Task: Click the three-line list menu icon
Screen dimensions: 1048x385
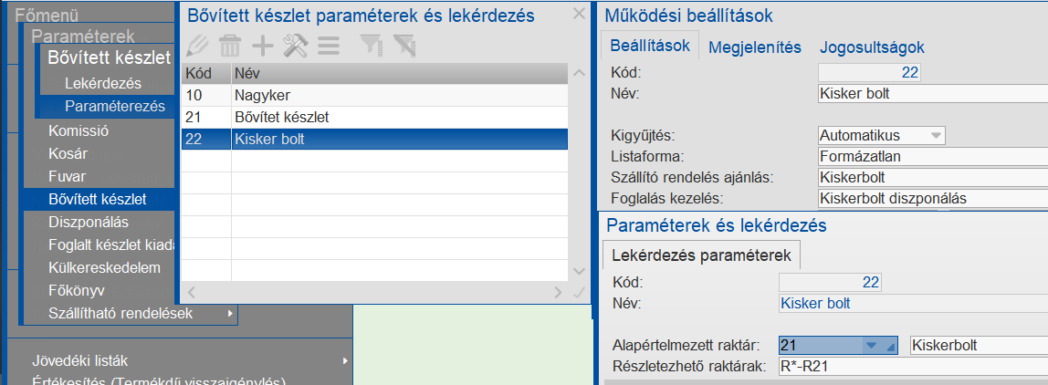Action: pyautogui.click(x=329, y=44)
